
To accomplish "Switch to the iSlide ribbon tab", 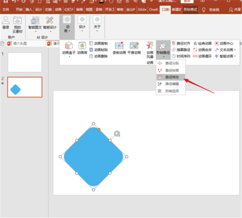I will (x=142, y=9).
